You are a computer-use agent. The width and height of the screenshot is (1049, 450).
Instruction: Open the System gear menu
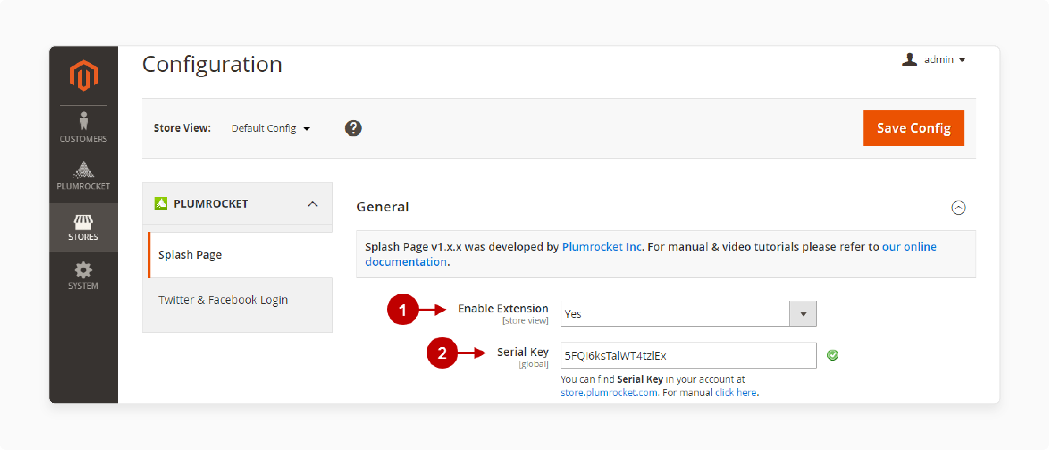coord(83,275)
